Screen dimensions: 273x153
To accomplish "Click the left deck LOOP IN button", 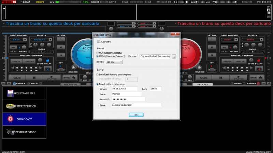I will (16, 61).
